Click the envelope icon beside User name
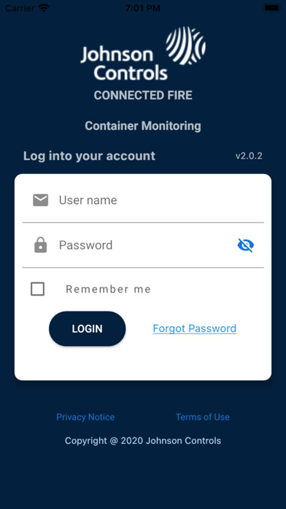 tap(40, 200)
